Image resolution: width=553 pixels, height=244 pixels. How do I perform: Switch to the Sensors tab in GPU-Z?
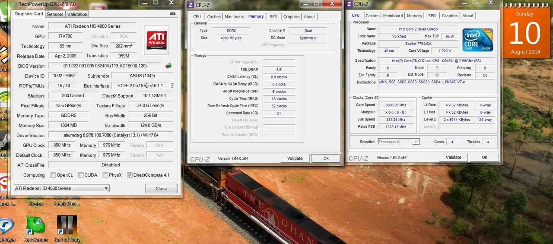[55, 14]
